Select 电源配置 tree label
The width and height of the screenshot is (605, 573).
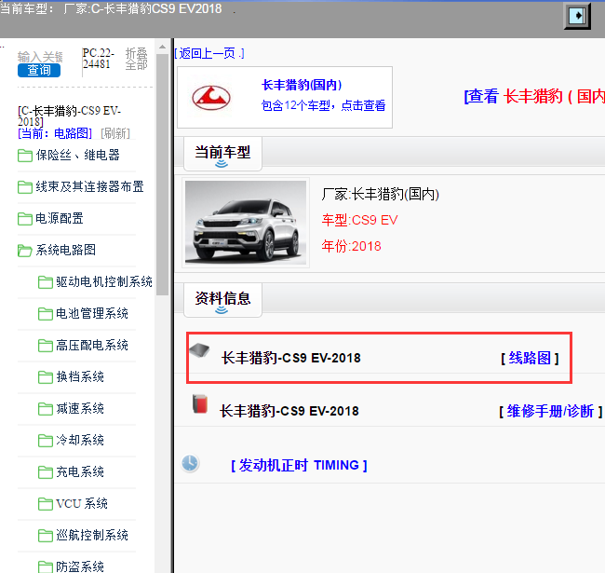(x=60, y=219)
